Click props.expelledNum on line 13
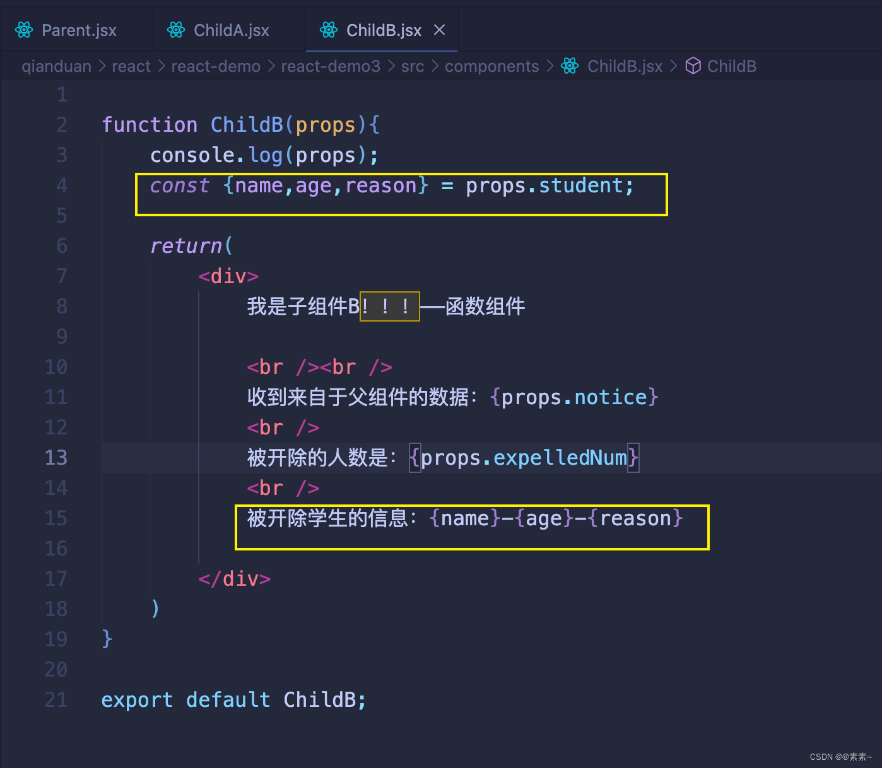Image resolution: width=882 pixels, height=768 pixels. pos(524,458)
